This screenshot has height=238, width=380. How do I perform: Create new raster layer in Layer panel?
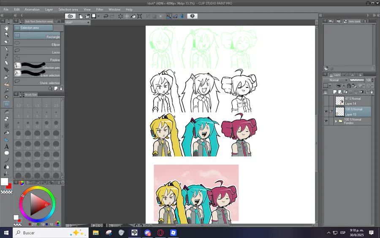(x=335, y=92)
